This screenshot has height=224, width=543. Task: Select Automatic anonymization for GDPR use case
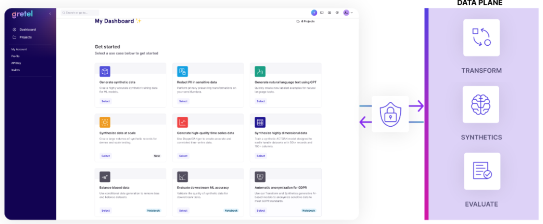tap(261, 211)
